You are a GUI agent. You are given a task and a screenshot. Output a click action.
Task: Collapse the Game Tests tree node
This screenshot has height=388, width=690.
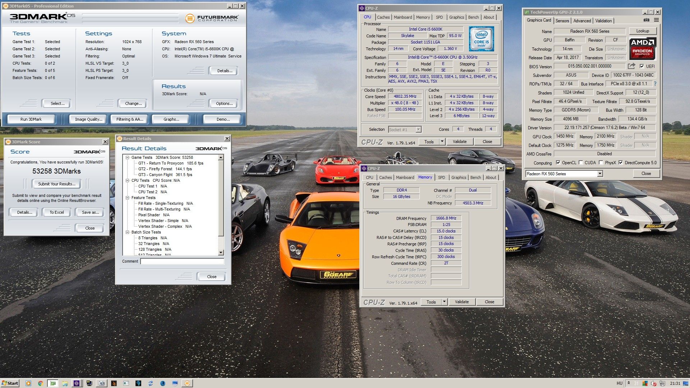(x=127, y=157)
